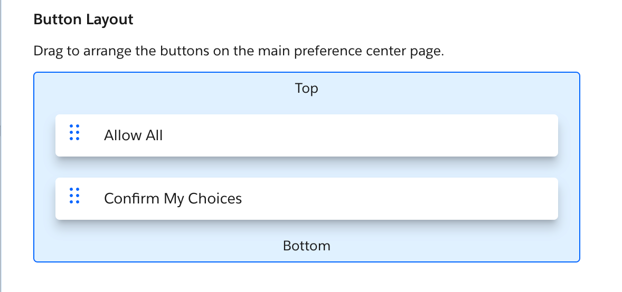Click the Button Layout heading

pyautogui.click(x=83, y=20)
